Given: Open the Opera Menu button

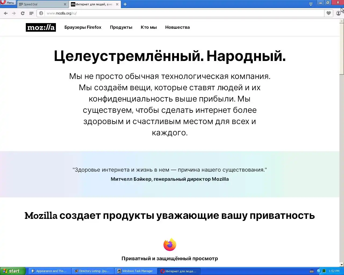Looking at the screenshot, I should (8, 3).
